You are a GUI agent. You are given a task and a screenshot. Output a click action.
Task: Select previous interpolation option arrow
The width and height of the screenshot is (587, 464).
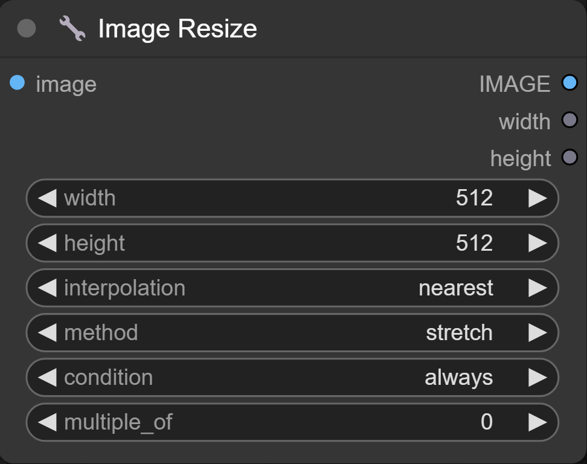47,288
